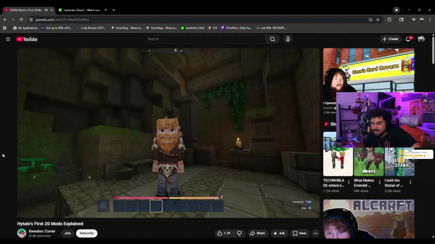Click the Gemini sparkle icon in title bar
This screenshot has width=435, height=244.
(x=396, y=10)
